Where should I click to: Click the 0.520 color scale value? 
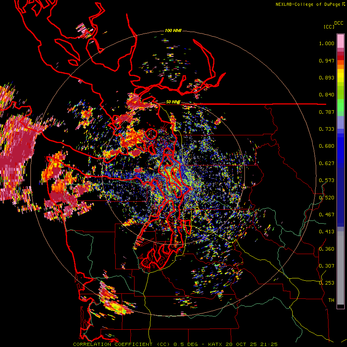point(327,198)
